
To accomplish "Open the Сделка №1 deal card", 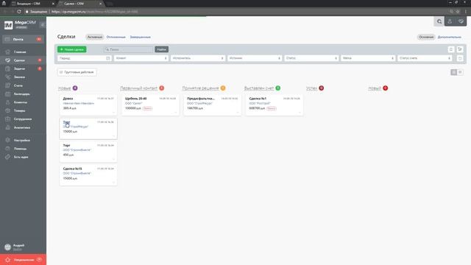I will coord(275,105).
